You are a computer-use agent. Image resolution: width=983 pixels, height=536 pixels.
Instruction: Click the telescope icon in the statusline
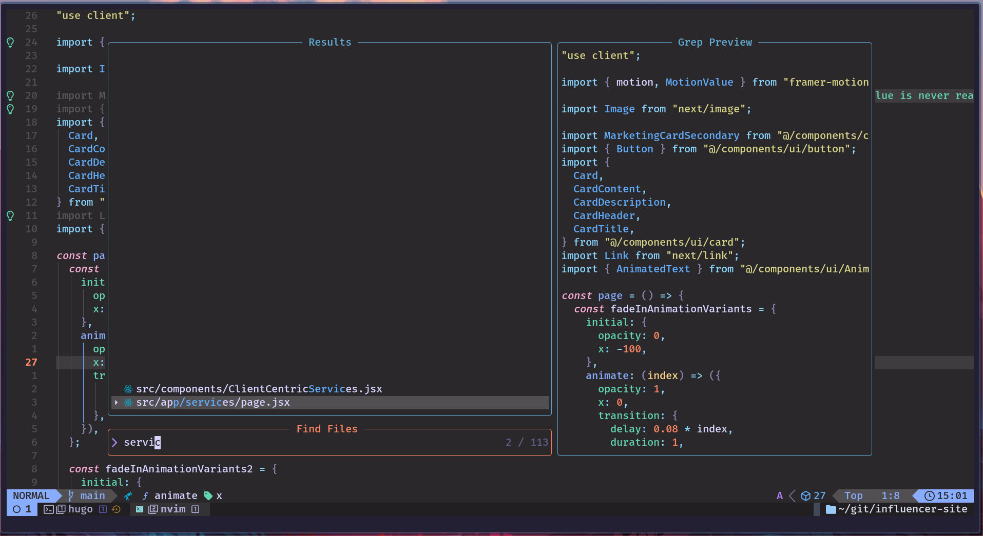pyautogui.click(x=128, y=495)
